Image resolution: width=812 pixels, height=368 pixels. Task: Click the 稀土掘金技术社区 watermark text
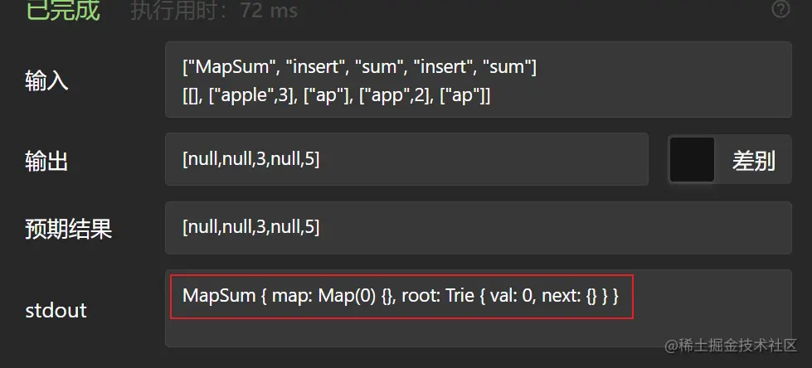click(736, 344)
